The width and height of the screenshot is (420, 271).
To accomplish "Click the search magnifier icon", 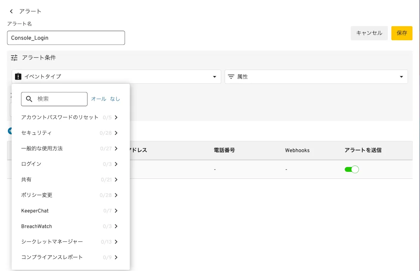I will click(x=29, y=99).
